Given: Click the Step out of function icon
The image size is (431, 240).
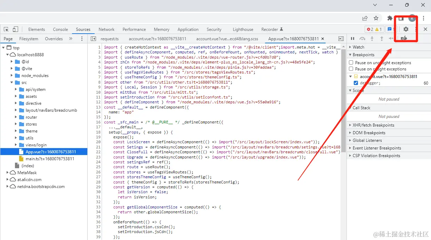Looking at the screenshot, I should coord(382,38).
